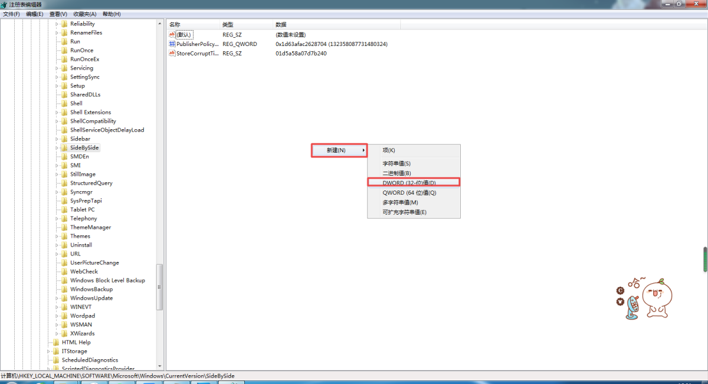Click the SMDEn folder icon

pos(65,157)
